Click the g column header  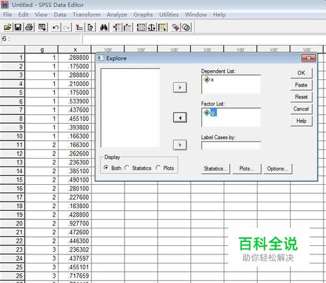pos(42,49)
